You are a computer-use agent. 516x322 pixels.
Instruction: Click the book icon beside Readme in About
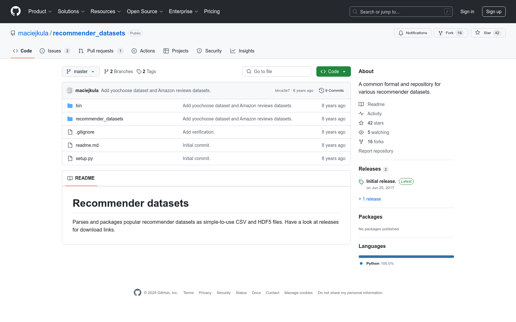click(361, 104)
